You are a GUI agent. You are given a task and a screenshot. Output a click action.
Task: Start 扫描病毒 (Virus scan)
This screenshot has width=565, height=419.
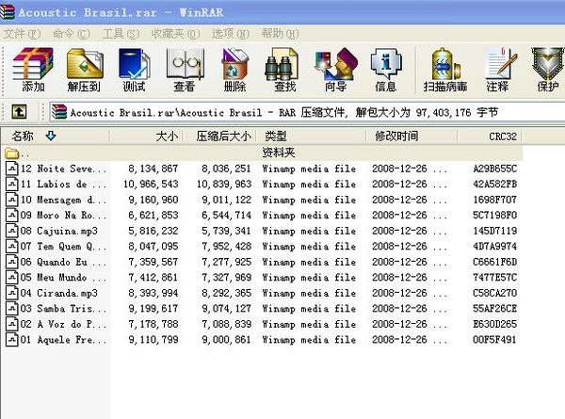point(445,70)
